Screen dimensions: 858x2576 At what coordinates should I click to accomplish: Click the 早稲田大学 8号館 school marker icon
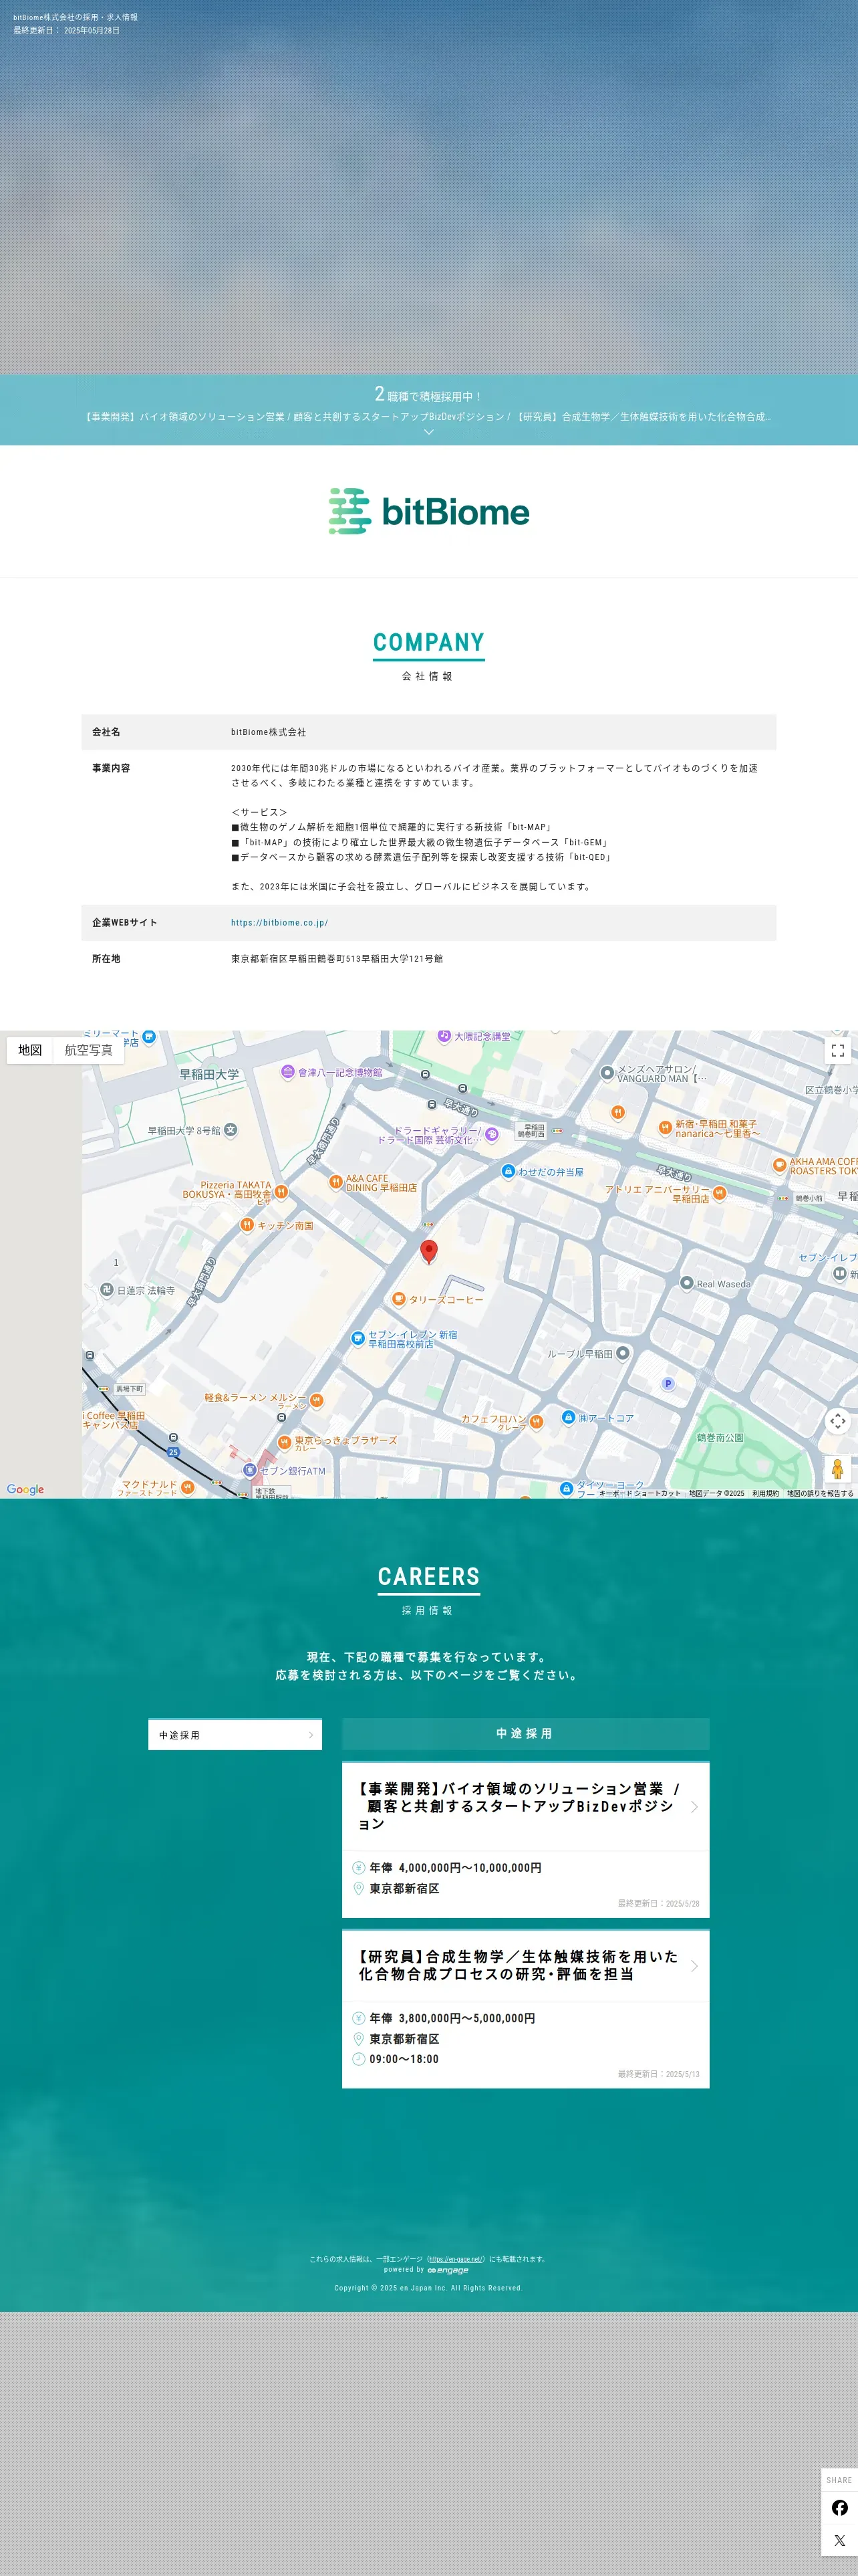[x=231, y=1130]
